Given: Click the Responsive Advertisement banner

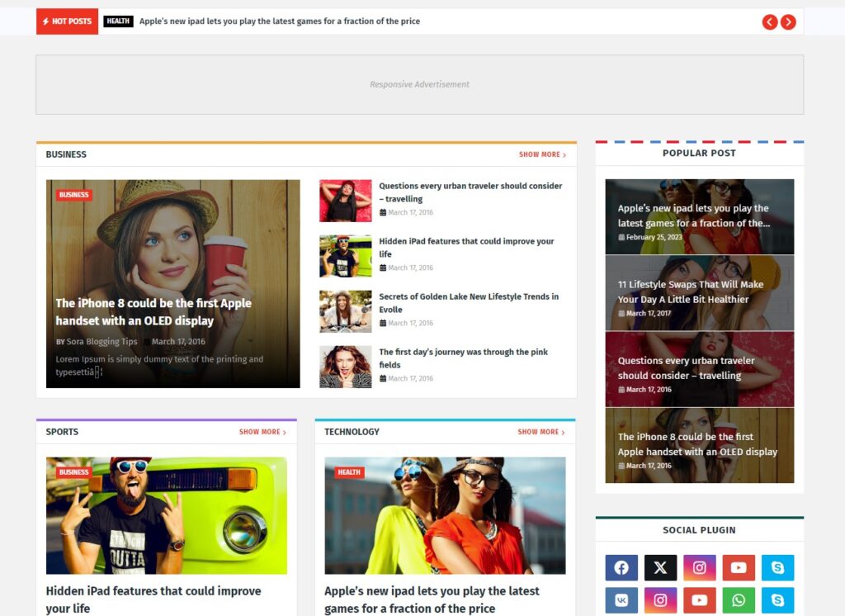Looking at the screenshot, I should coord(419,84).
